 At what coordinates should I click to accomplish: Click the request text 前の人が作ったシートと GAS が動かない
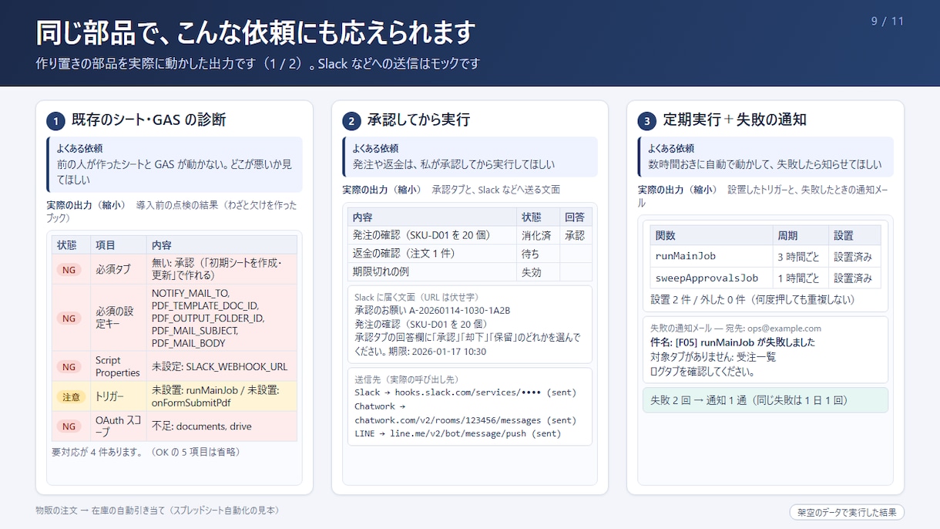tap(175, 172)
